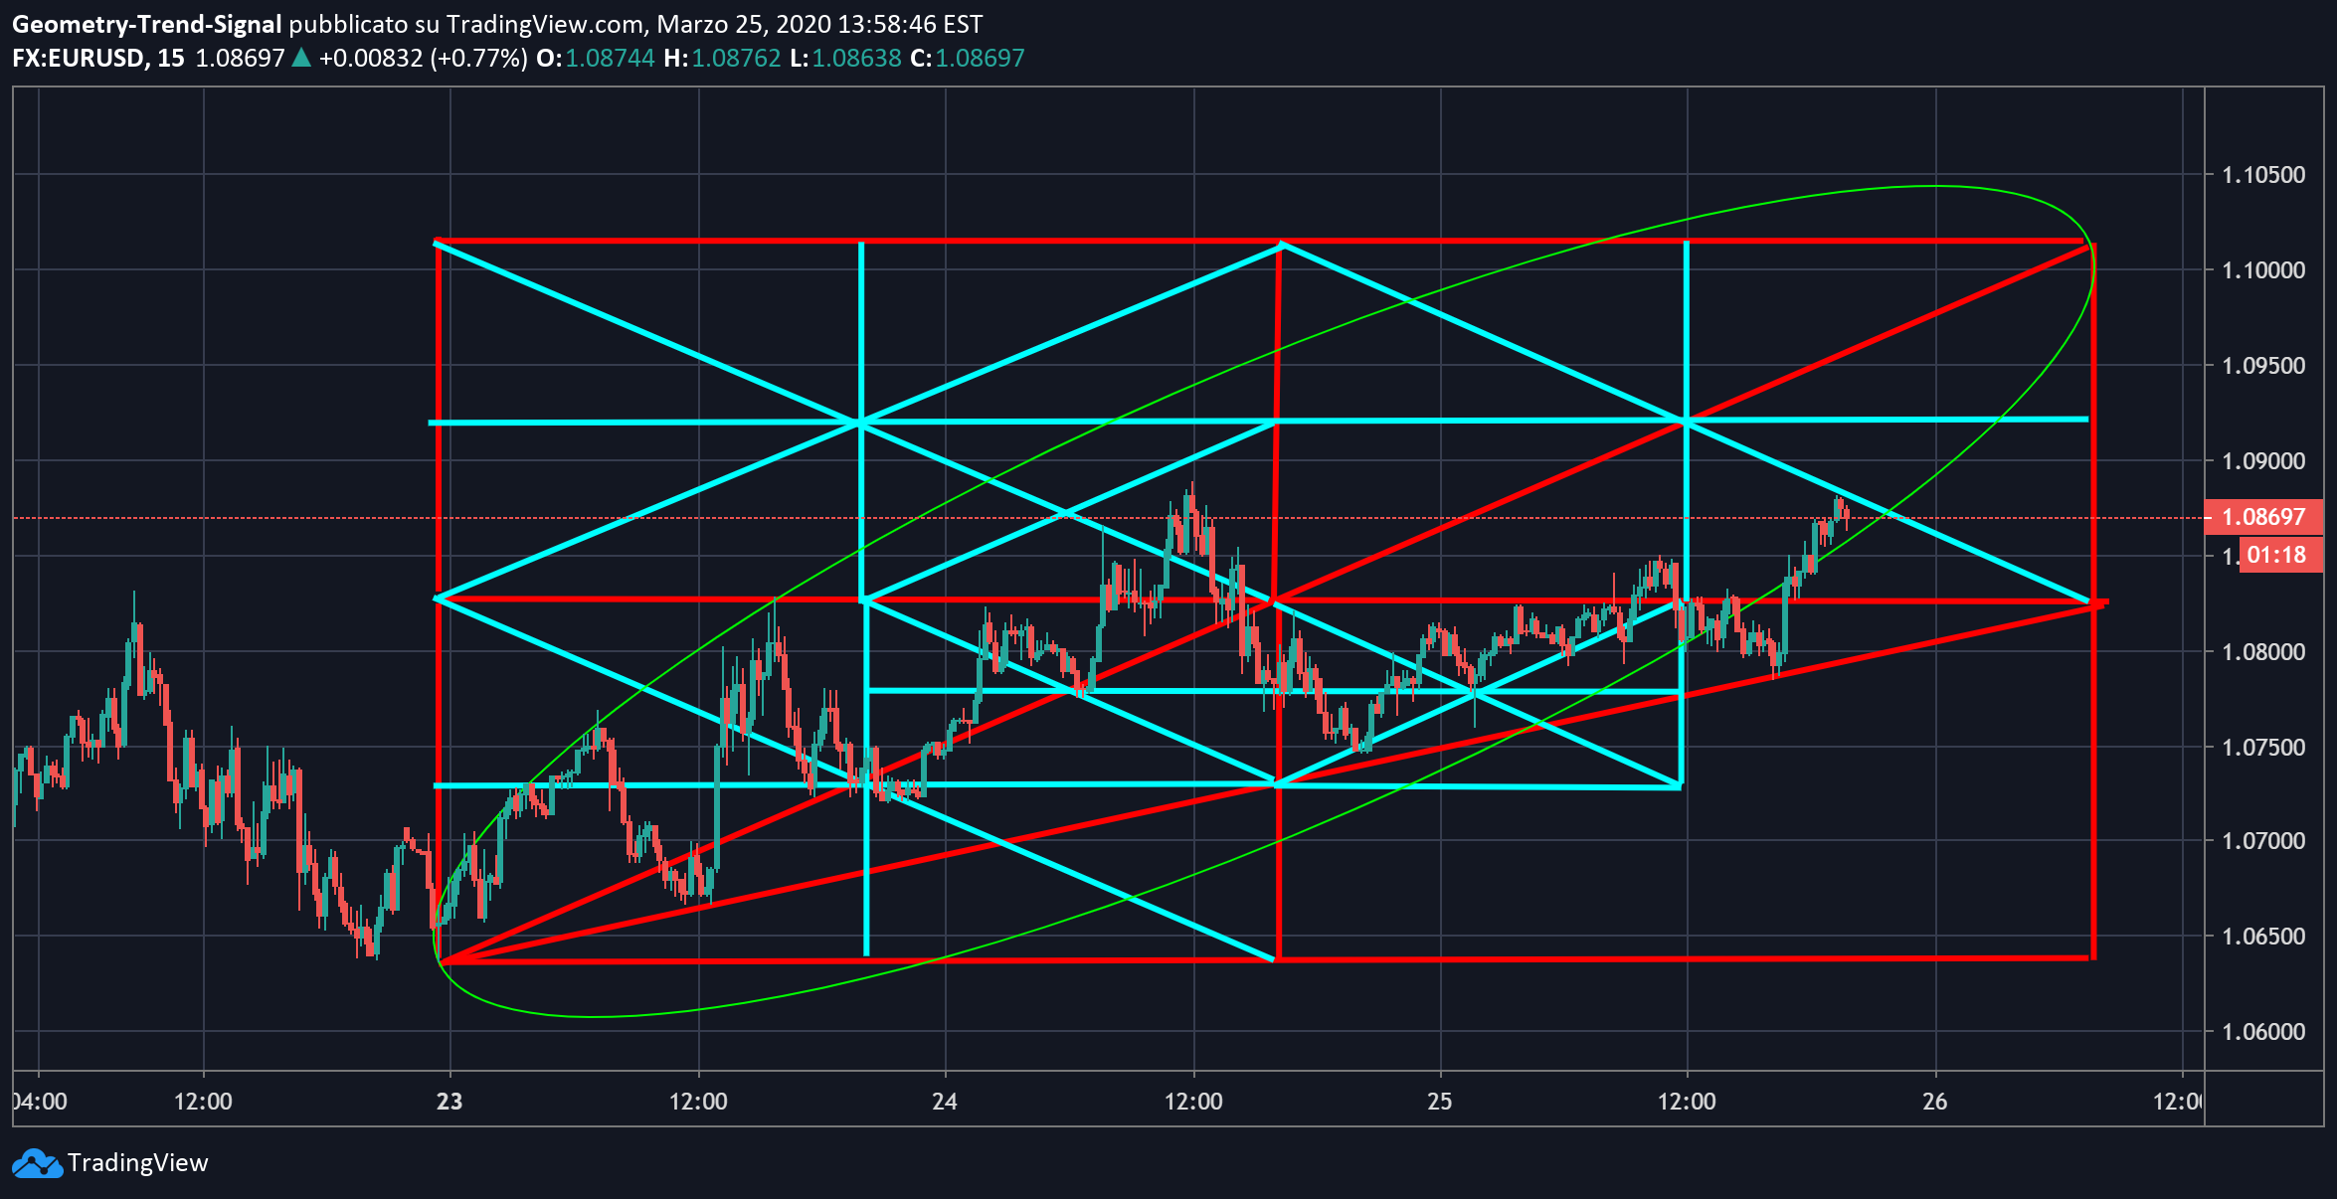Click the 1.09000 price axis label
The width and height of the screenshot is (2337, 1199).
pos(2262,461)
